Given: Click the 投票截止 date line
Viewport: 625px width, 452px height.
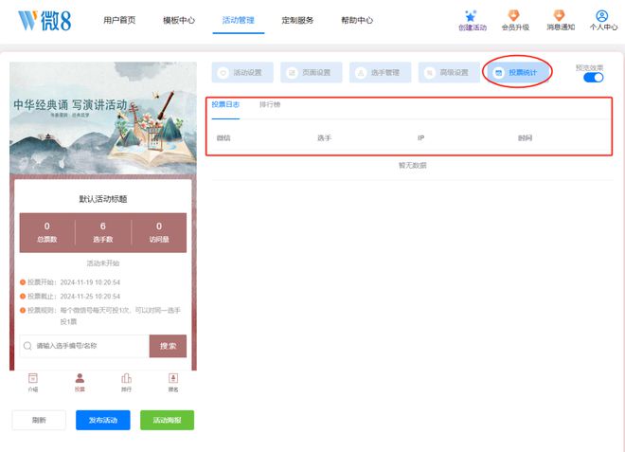Looking at the screenshot, I should coord(70,297).
